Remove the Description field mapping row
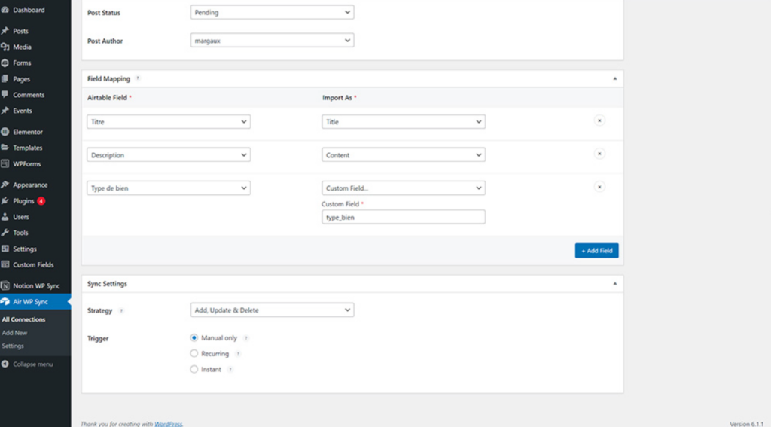 (599, 154)
